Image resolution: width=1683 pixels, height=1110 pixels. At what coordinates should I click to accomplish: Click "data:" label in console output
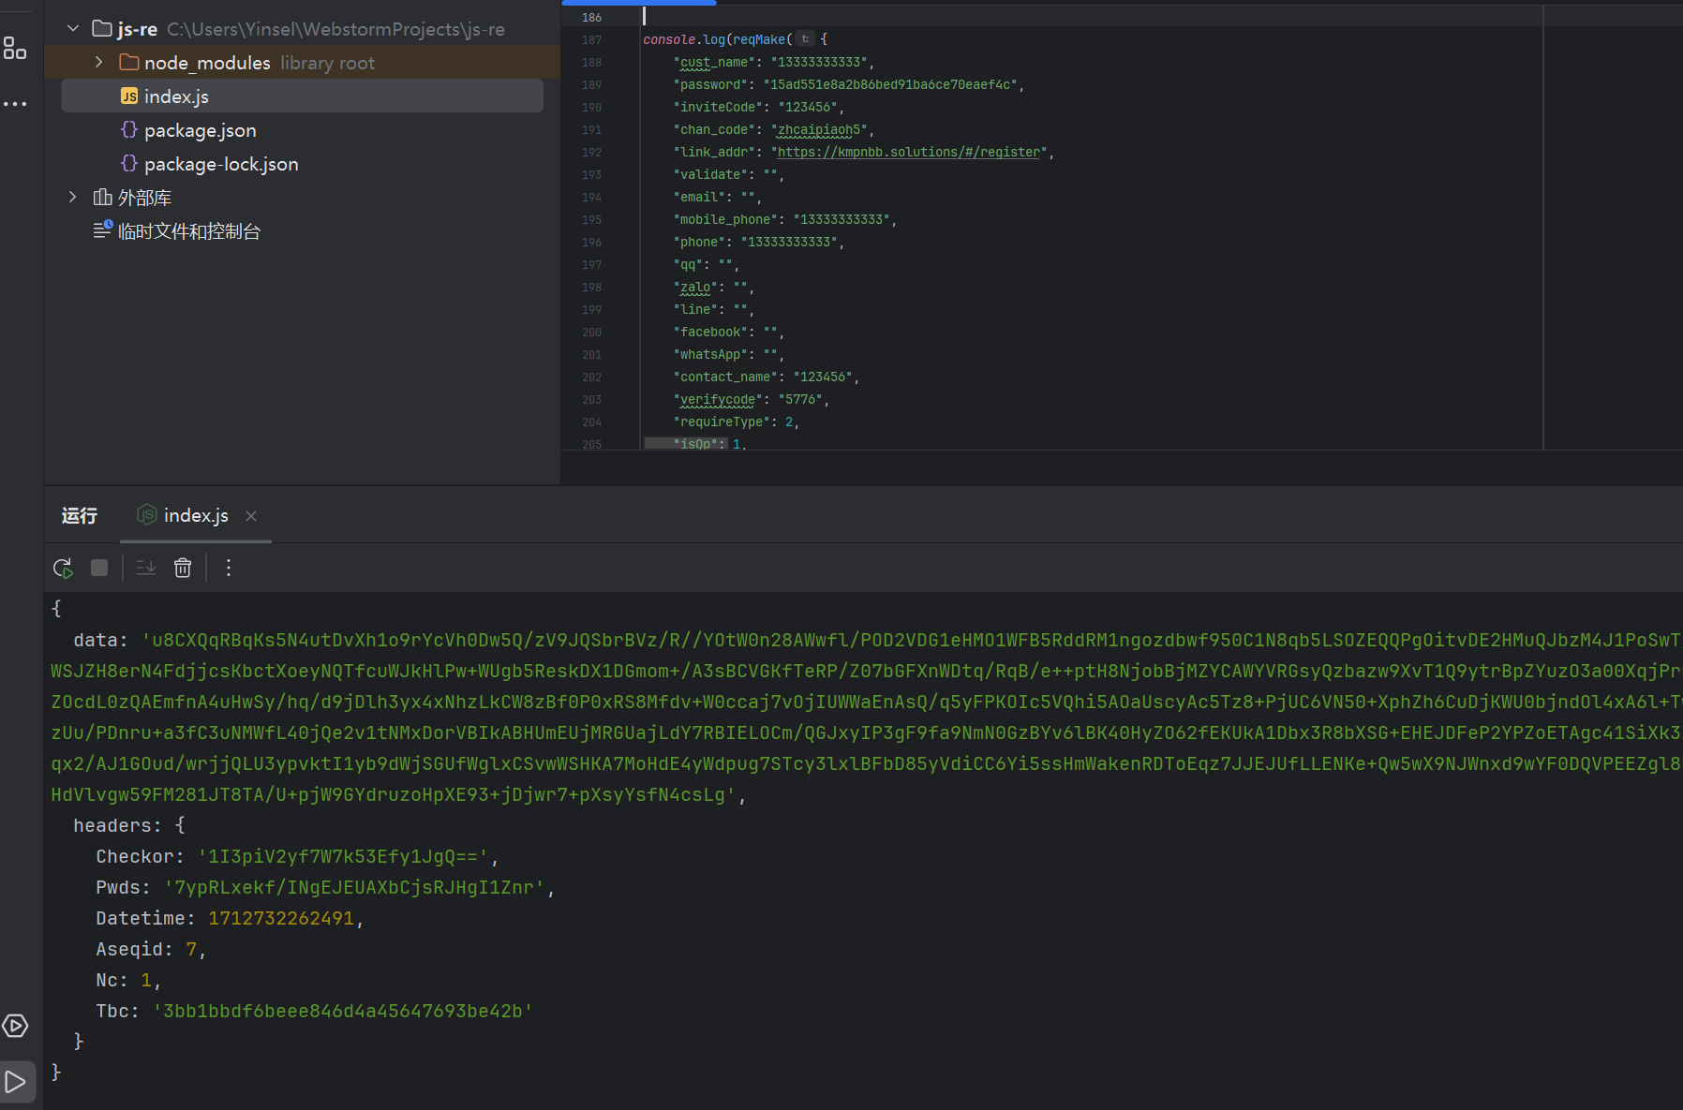[100, 640]
